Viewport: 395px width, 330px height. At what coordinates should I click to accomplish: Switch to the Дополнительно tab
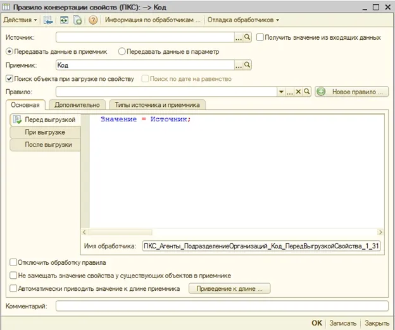coord(77,105)
